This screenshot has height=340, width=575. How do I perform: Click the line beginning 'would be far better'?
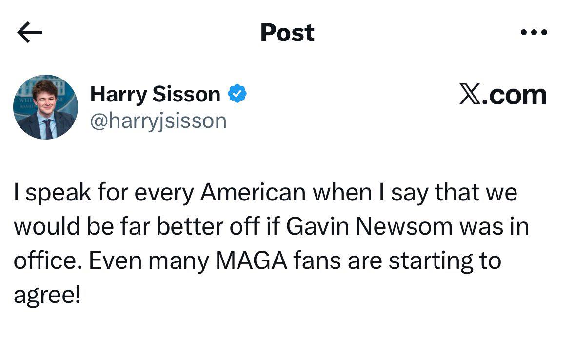coord(272,226)
